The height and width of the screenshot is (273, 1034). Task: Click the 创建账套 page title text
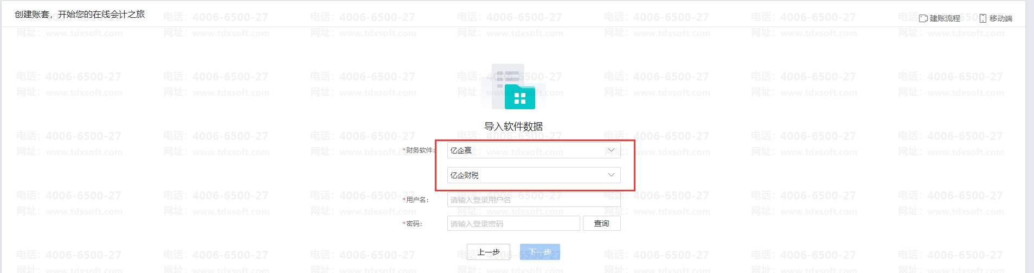(x=80, y=15)
